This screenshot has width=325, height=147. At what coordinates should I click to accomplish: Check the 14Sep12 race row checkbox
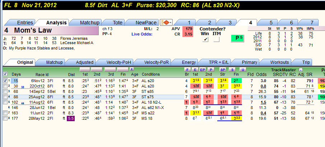[5, 91]
